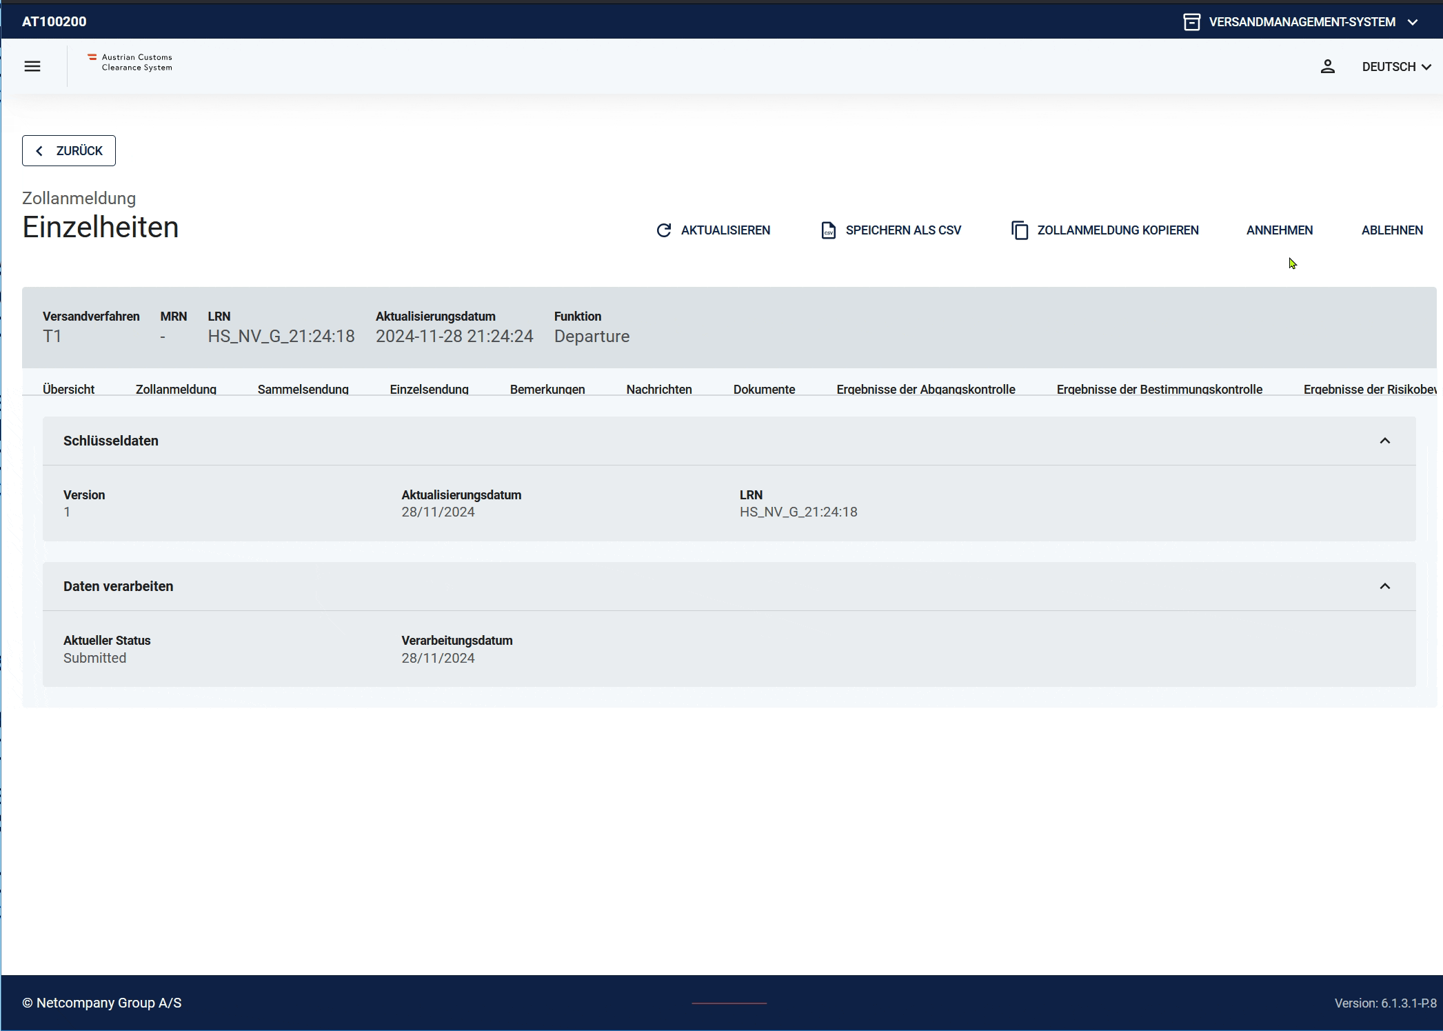Click the copy icon for Zollanmeldung kopieren
This screenshot has width=1443, height=1031.
tap(1019, 230)
